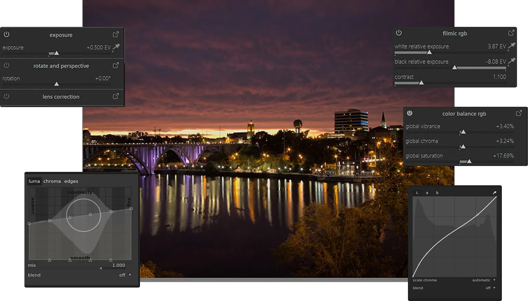528x301 pixels.
Task: Adjust the global chroma slider
Action: [460, 147]
